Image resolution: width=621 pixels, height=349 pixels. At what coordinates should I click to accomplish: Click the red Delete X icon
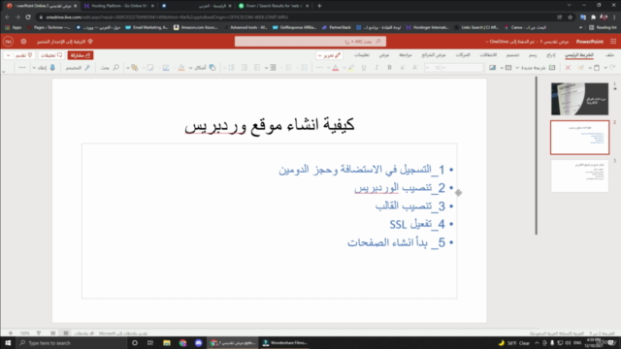pos(568,68)
